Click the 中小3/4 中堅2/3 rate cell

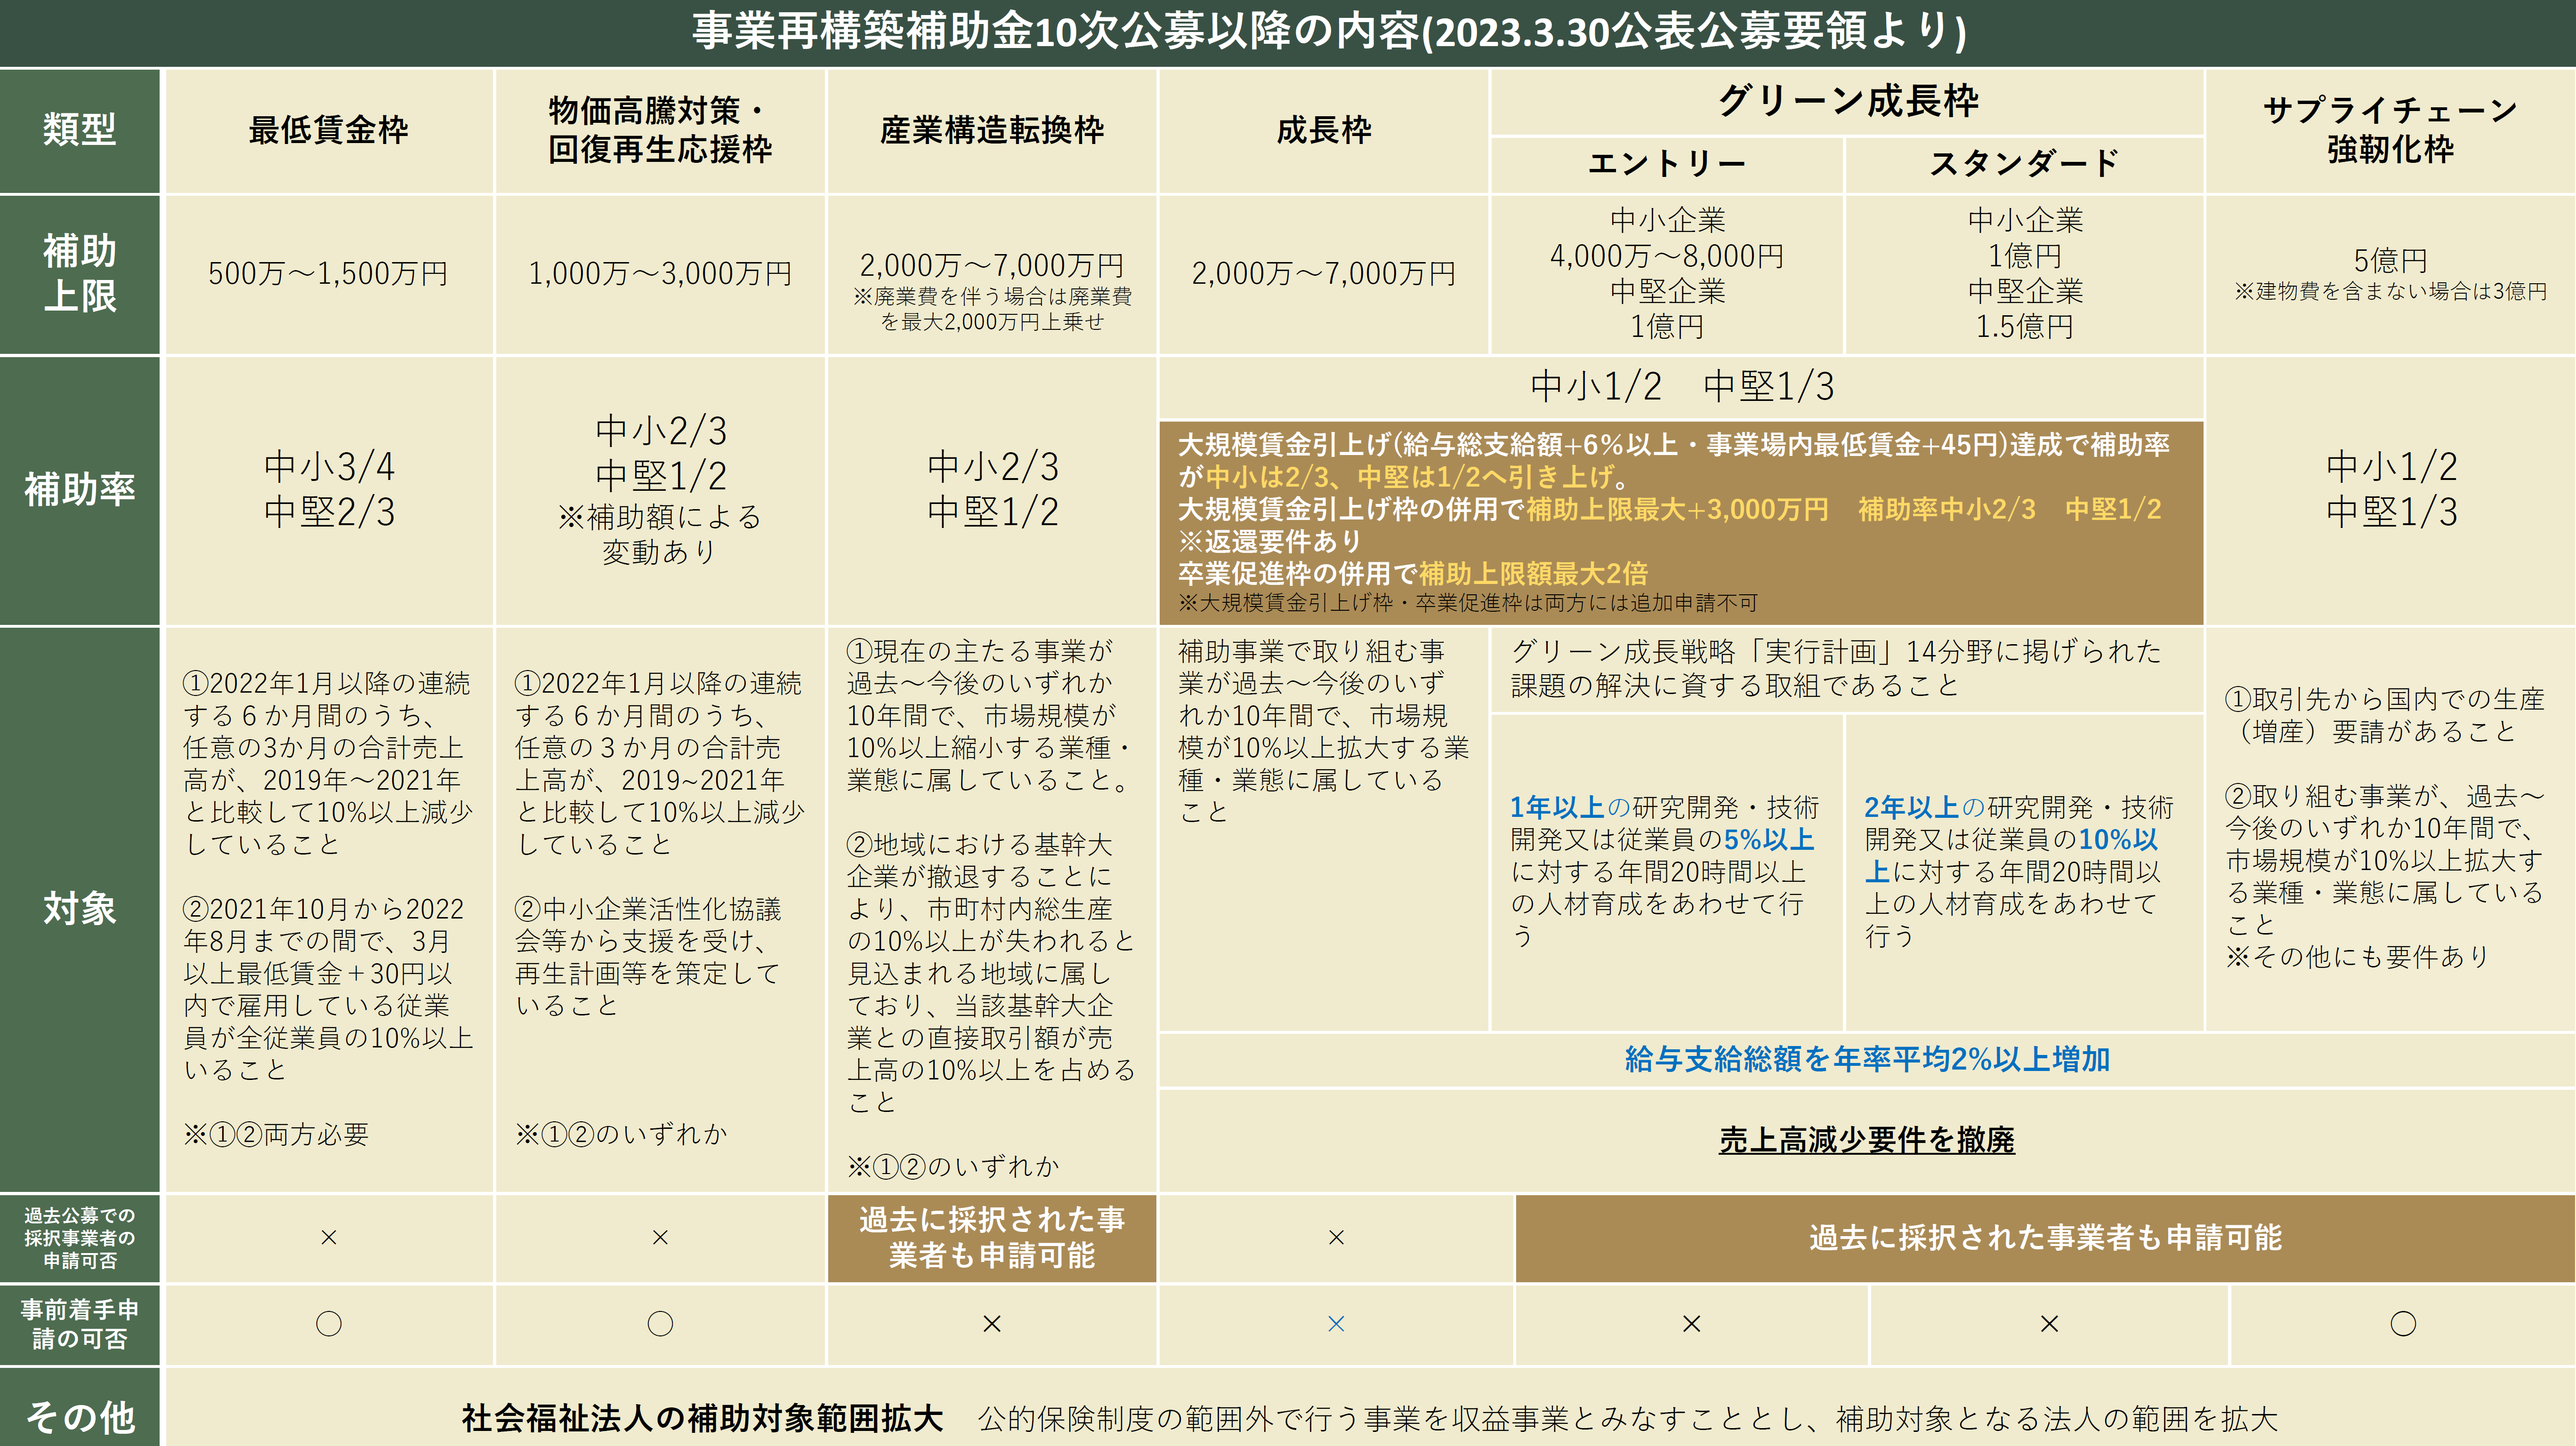pyautogui.click(x=329, y=490)
